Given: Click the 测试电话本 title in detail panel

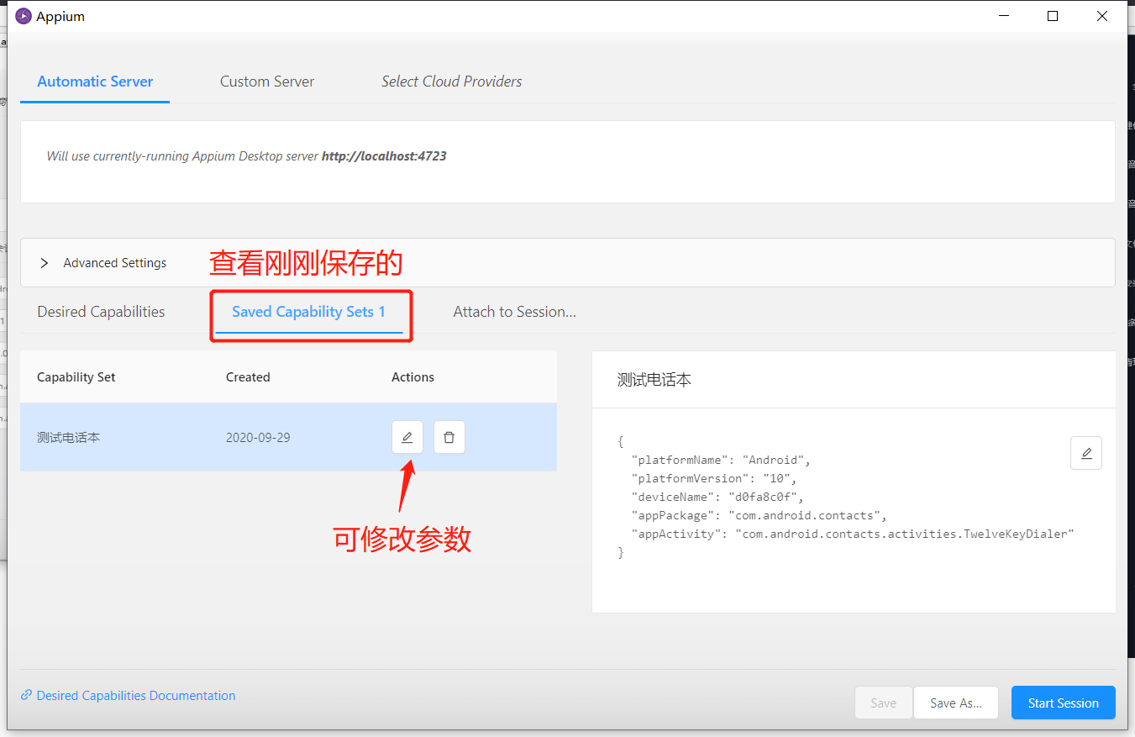Looking at the screenshot, I should (x=654, y=380).
